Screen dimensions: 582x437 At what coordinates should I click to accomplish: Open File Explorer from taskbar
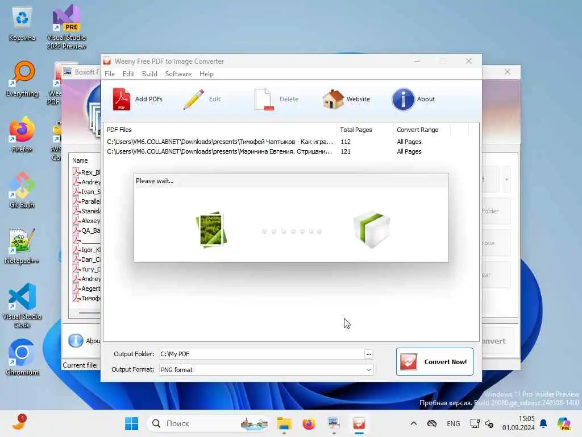point(284,423)
